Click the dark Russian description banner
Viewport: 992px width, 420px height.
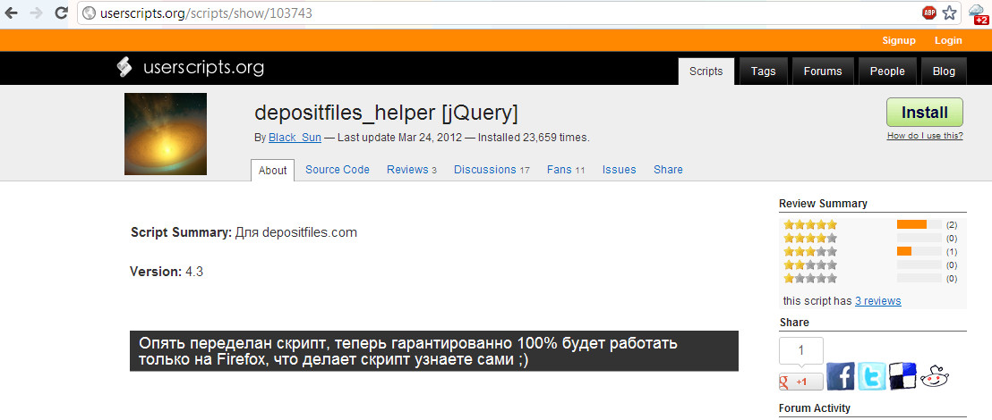pyautogui.click(x=434, y=351)
